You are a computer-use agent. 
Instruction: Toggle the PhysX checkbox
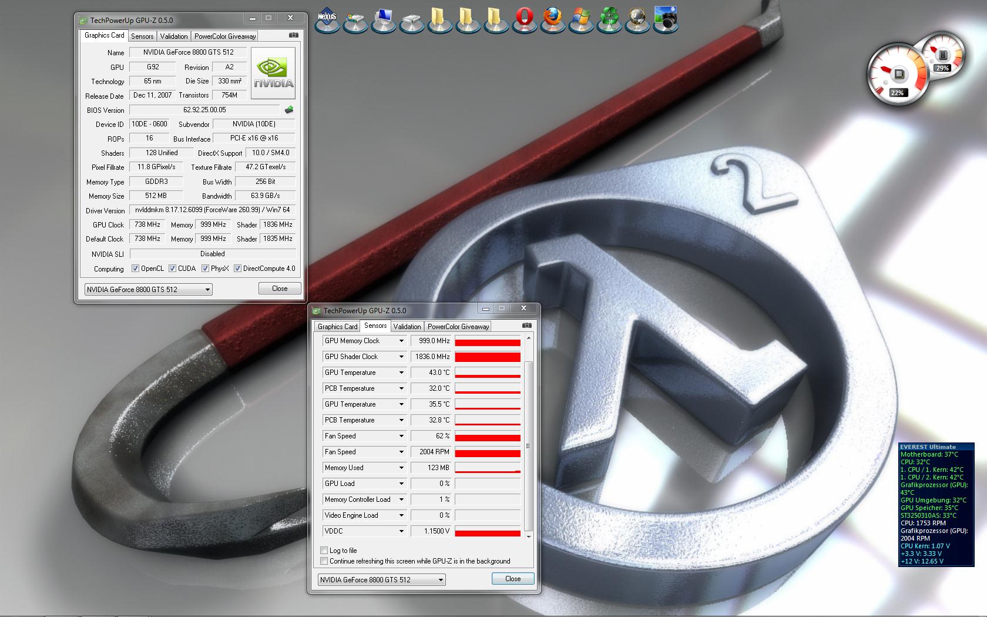pos(205,269)
